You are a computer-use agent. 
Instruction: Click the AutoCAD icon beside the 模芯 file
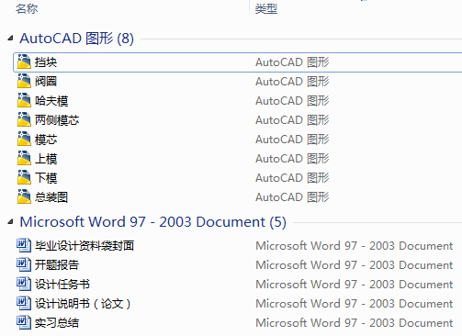pos(24,139)
